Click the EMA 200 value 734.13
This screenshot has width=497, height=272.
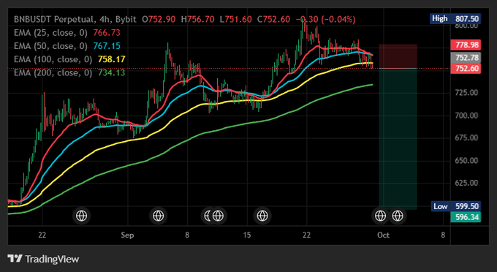pos(112,73)
